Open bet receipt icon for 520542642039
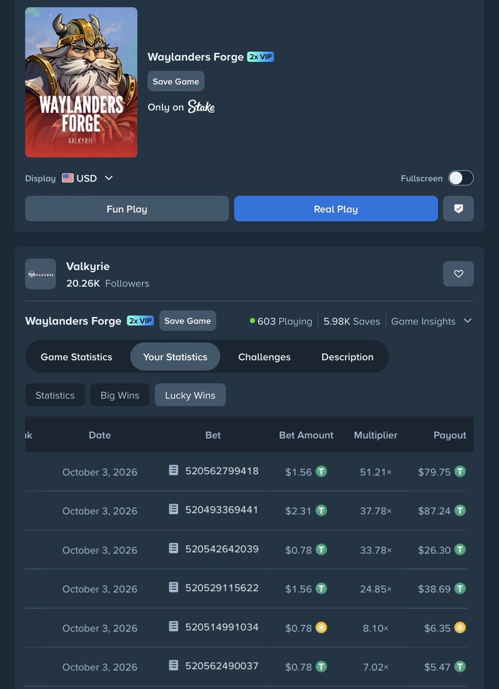The height and width of the screenshot is (689, 499). click(173, 548)
